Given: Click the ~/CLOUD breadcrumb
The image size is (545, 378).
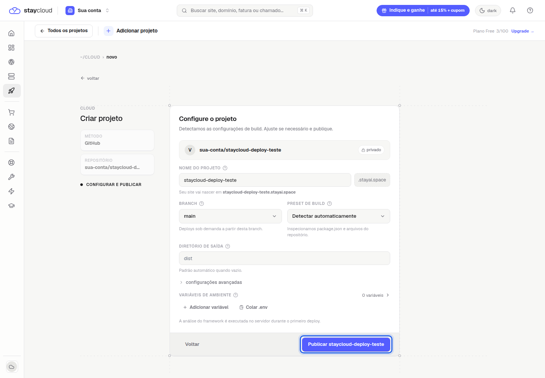Looking at the screenshot, I should 90,57.
